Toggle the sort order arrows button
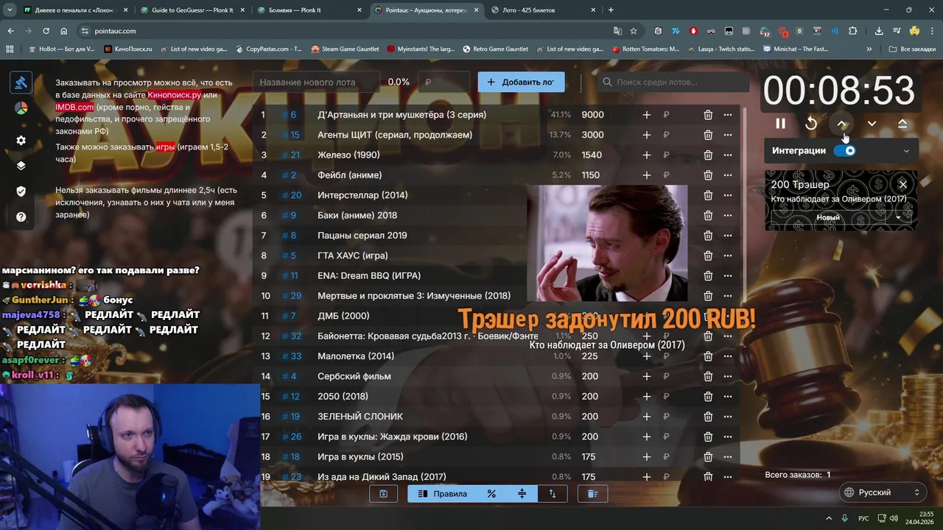 [x=553, y=494]
